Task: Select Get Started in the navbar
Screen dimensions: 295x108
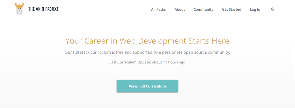Action: point(231,10)
